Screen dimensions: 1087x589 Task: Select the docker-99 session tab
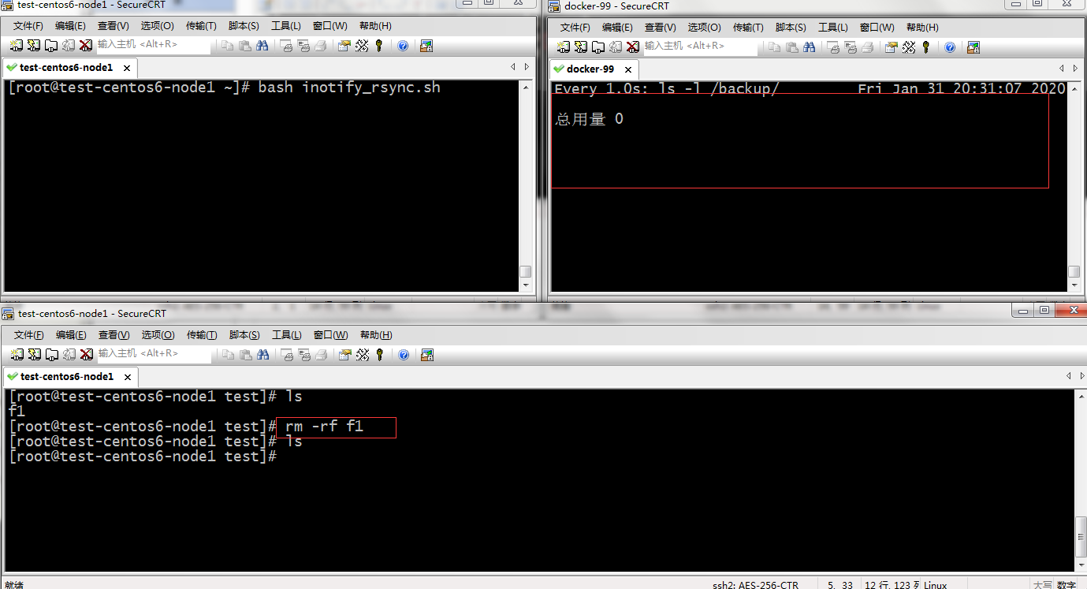tap(590, 69)
